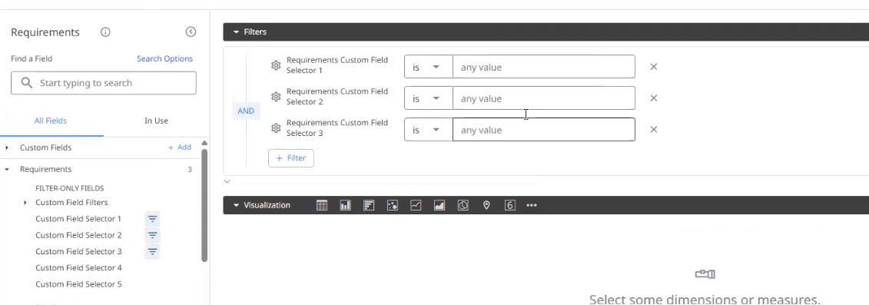
Task: Click 'Requirements Custom Field Selector 2' filter label
Action: point(337,97)
